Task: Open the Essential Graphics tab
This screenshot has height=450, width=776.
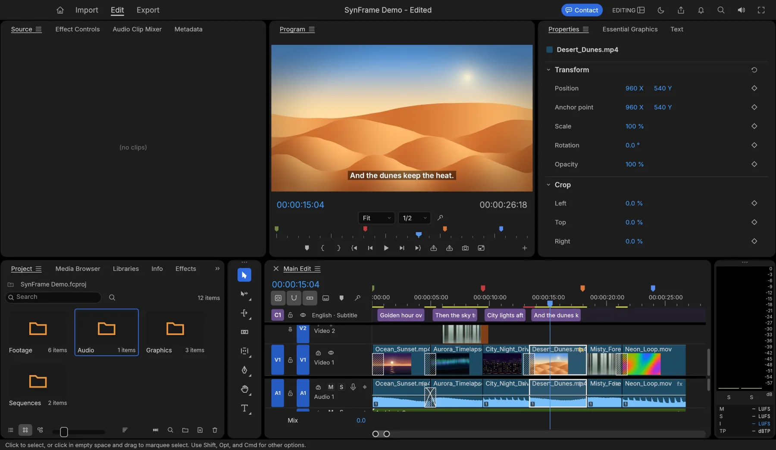Action: (630, 29)
